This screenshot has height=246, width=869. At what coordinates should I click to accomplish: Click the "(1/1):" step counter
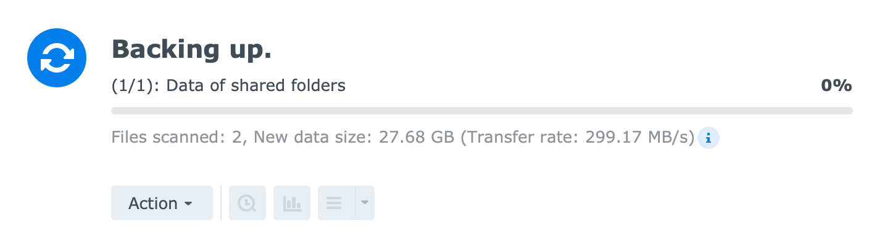click(136, 85)
